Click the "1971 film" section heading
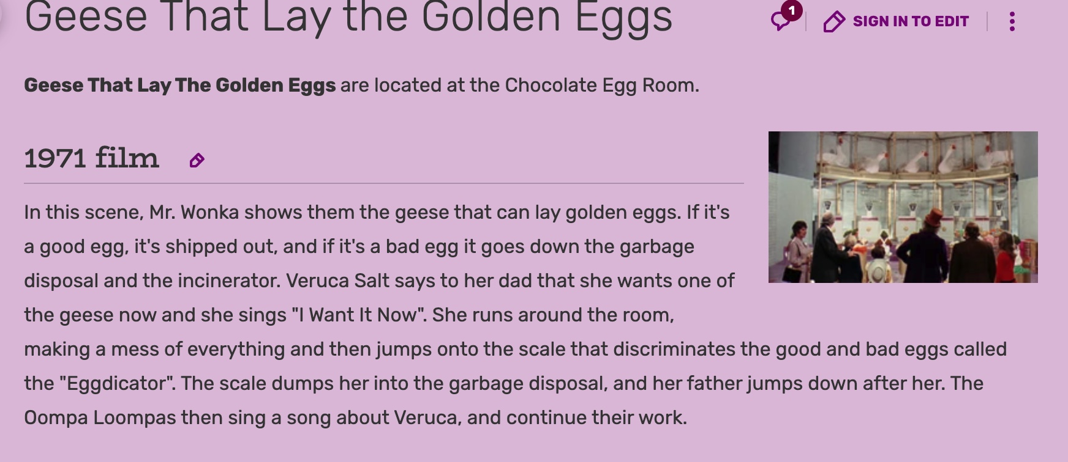The height and width of the screenshot is (462, 1068). [x=91, y=158]
